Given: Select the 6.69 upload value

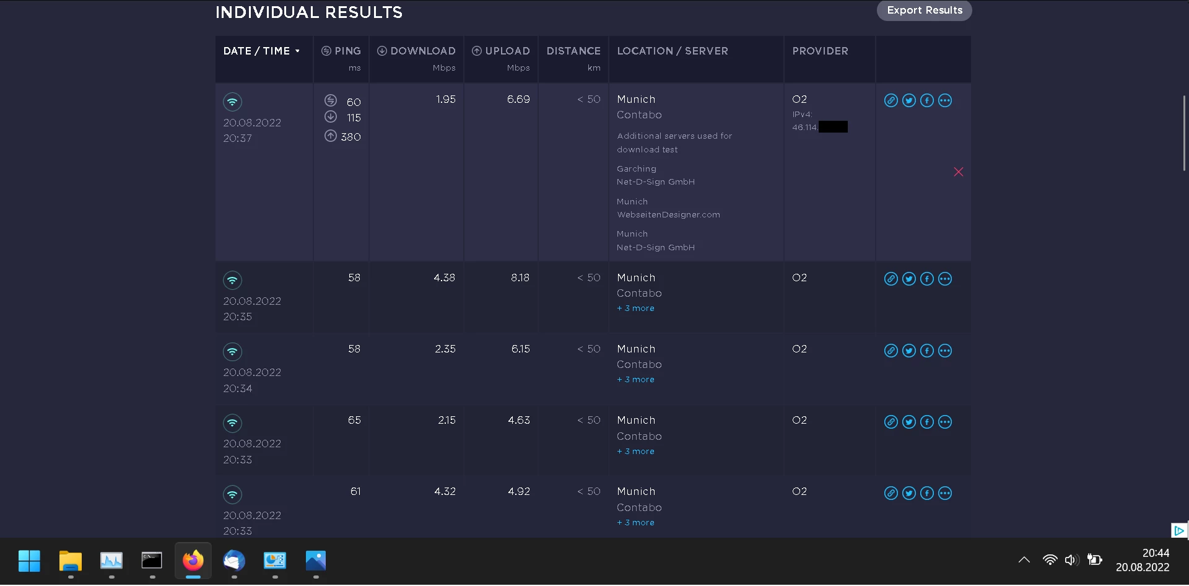Looking at the screenshot, I should 518,100.
